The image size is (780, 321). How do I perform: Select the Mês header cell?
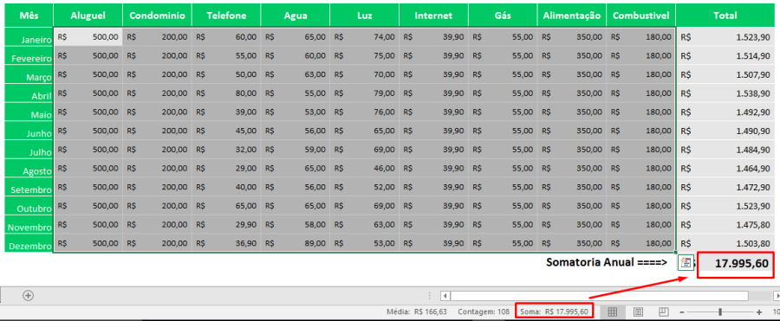point(29,16)
